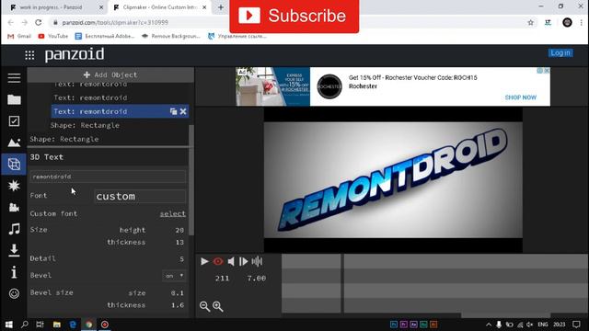Click select link for Custom font
The width and height of the screenshot is (589, 331).
click(x=173, y=213)
